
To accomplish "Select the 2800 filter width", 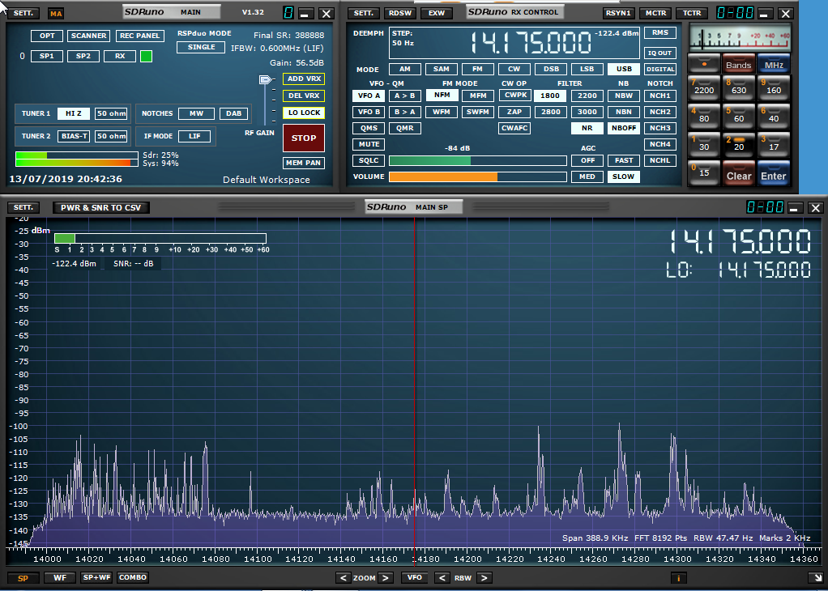I will (x=550, y=112).
